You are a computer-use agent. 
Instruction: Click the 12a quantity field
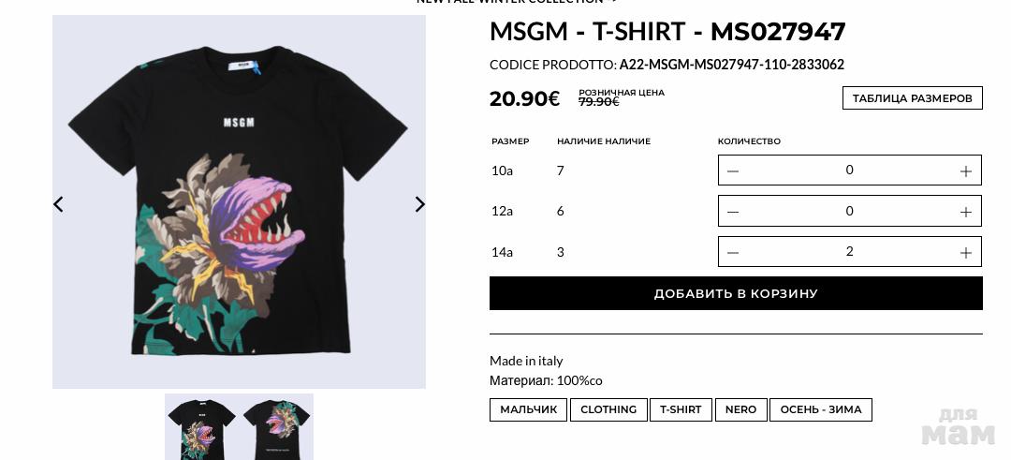coord(850,211)
